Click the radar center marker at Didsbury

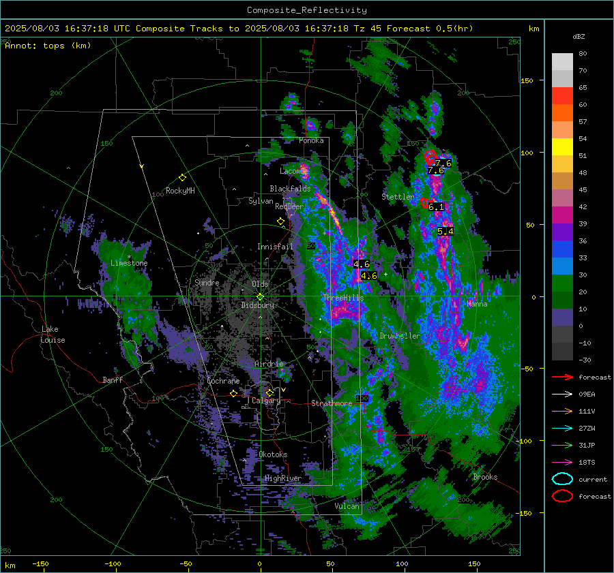(260, 297)
